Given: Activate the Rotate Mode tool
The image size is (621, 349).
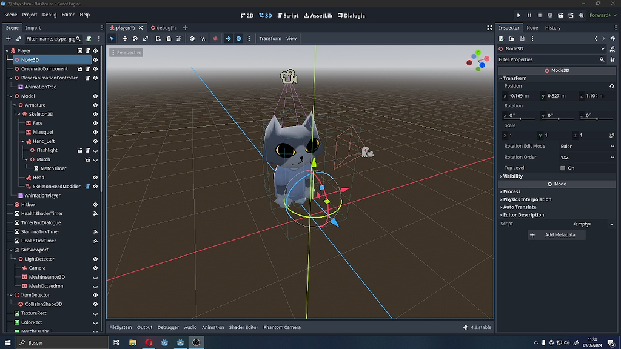Looking at the screenshot, I should [135, 38].
